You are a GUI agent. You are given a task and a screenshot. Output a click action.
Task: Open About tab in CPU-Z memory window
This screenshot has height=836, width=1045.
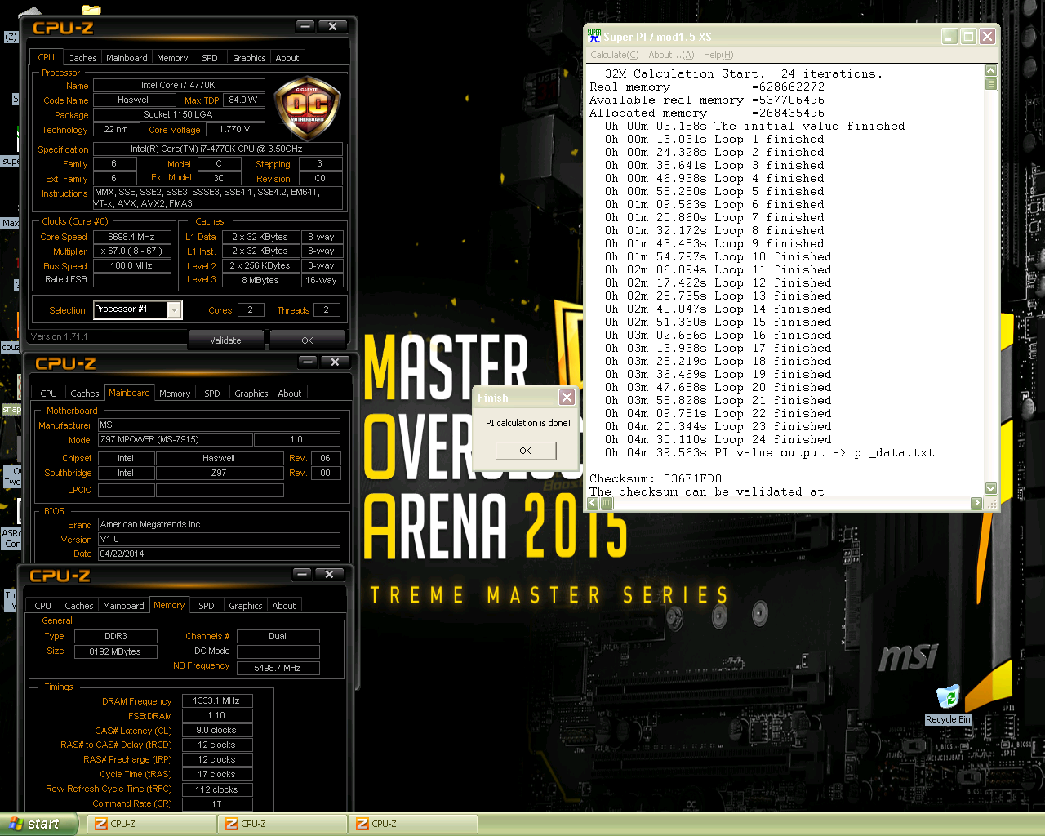point(284,606)
